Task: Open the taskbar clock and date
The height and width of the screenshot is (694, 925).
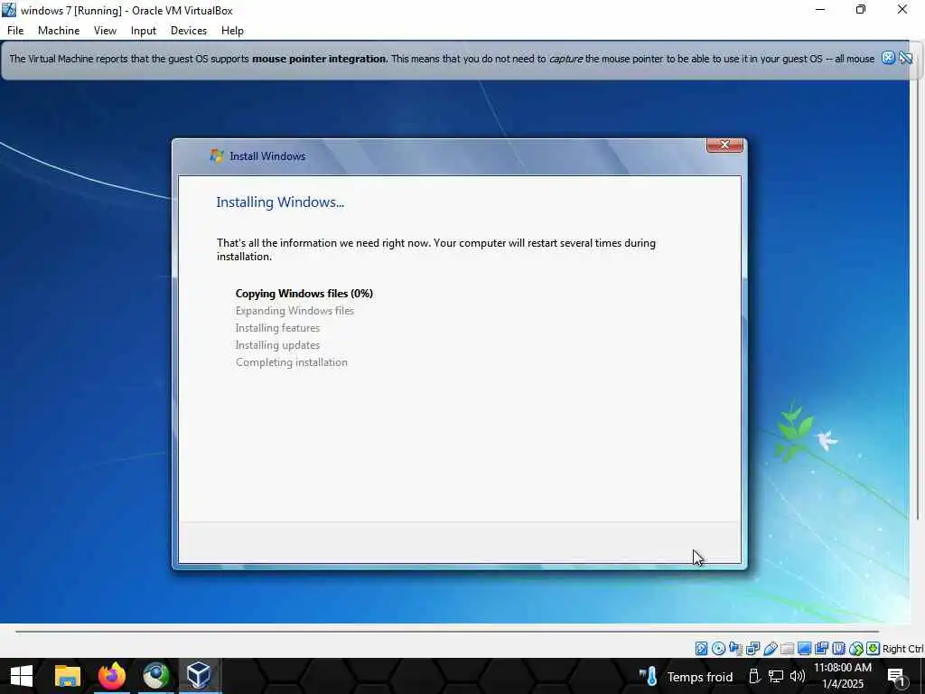Action: (x=843, y=676)
